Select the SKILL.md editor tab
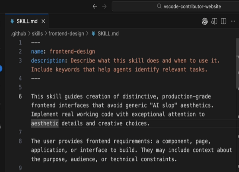Viewport: 239px width, 172px height. (x=27, y=21)
